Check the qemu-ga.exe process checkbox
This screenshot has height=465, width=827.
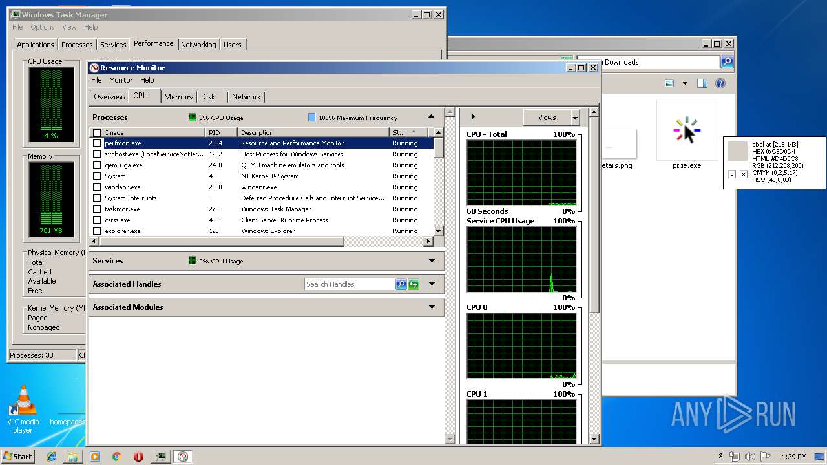tap(98, 165)
